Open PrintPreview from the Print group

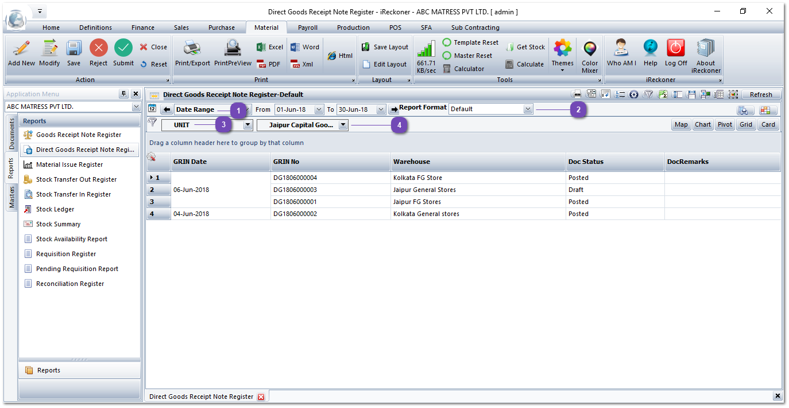click(233, 48)
